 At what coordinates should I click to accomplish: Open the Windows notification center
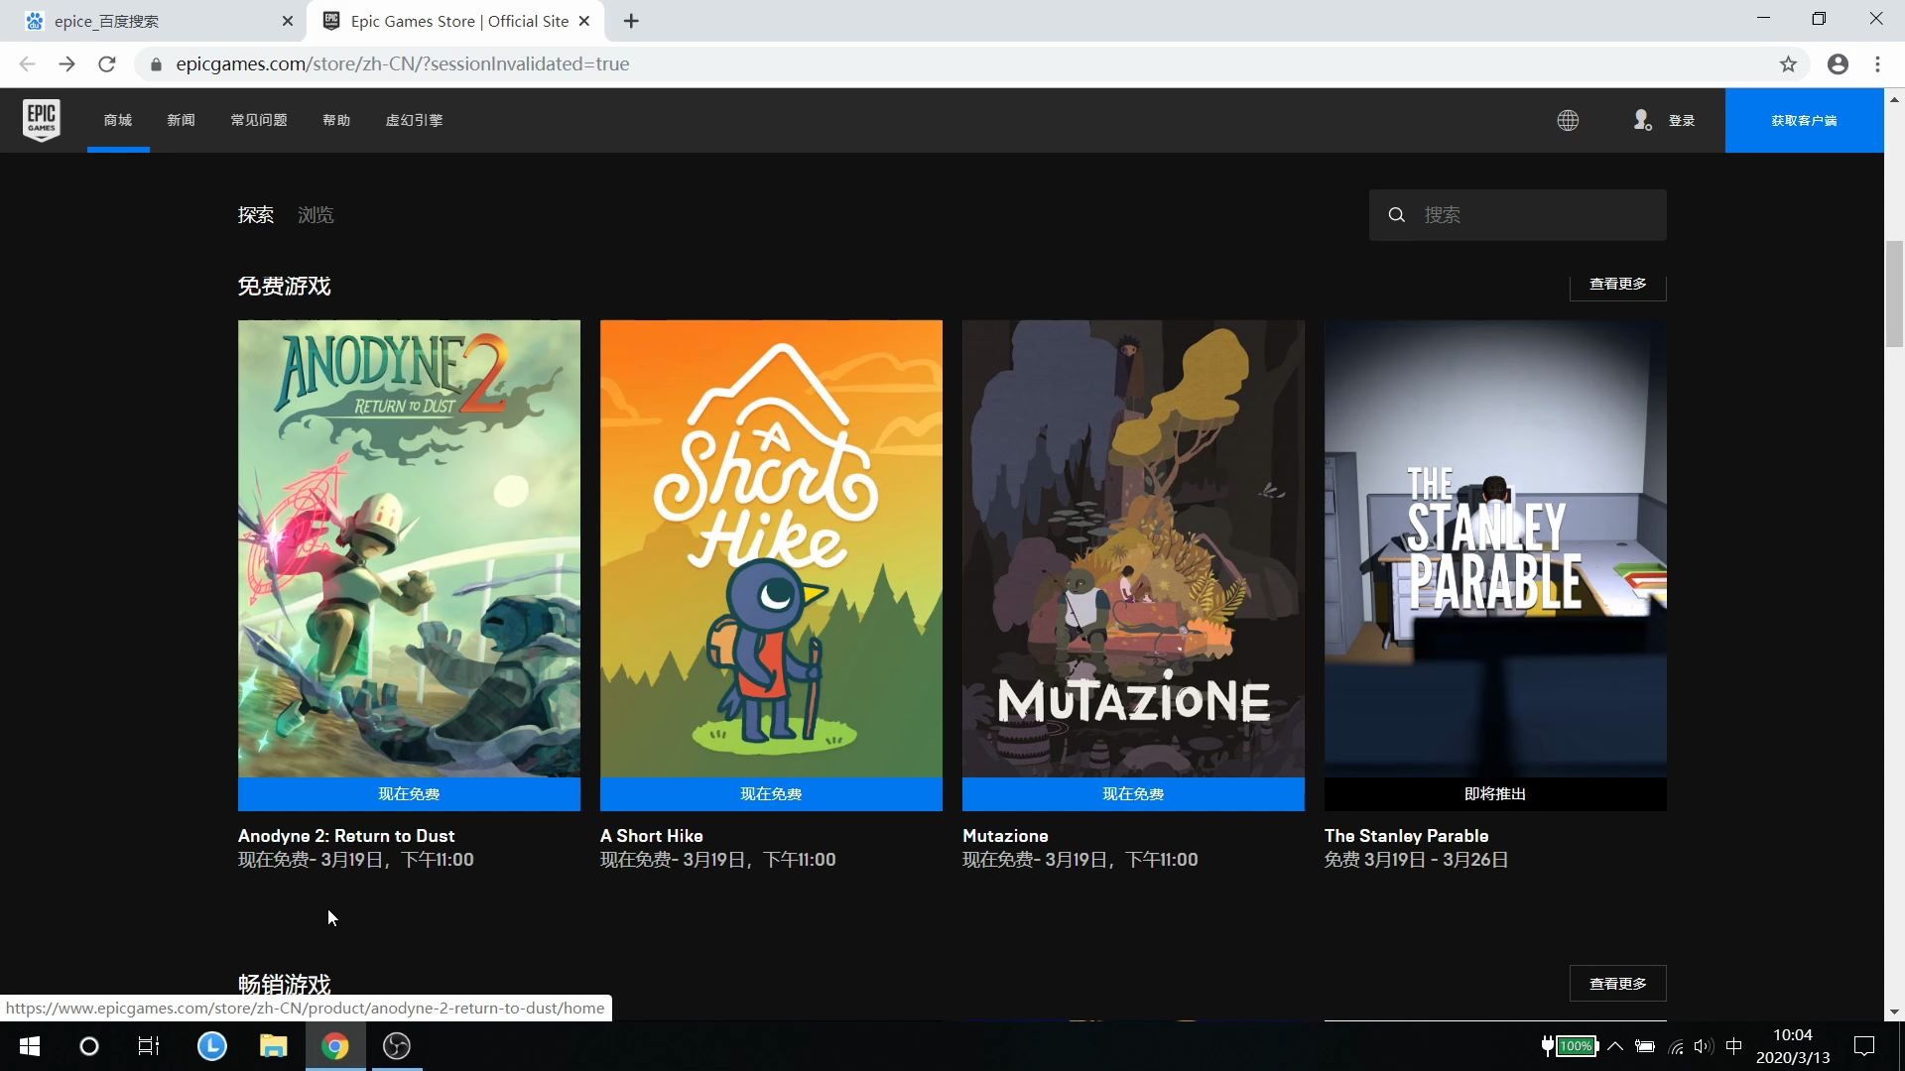point(1864,1046)
